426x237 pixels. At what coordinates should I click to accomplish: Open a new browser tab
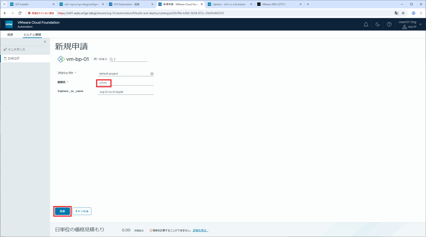pyautogui.click(x=308, y=4)
